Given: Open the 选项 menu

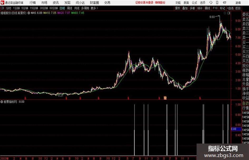Looking at the screenshot, I should pos(202,3).
